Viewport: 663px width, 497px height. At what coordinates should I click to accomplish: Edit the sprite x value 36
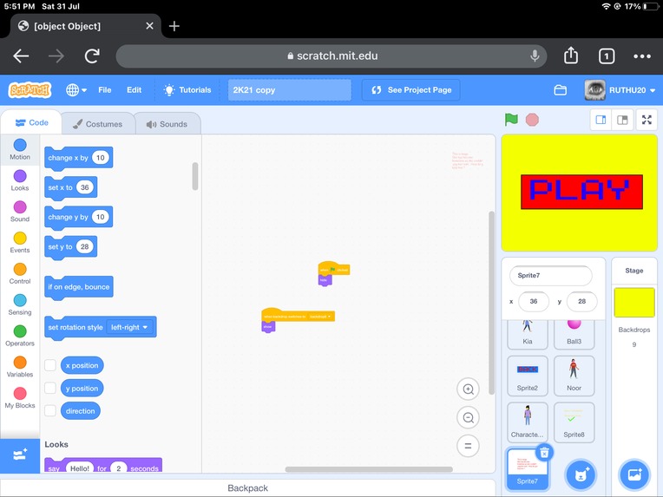coord(534,301)
